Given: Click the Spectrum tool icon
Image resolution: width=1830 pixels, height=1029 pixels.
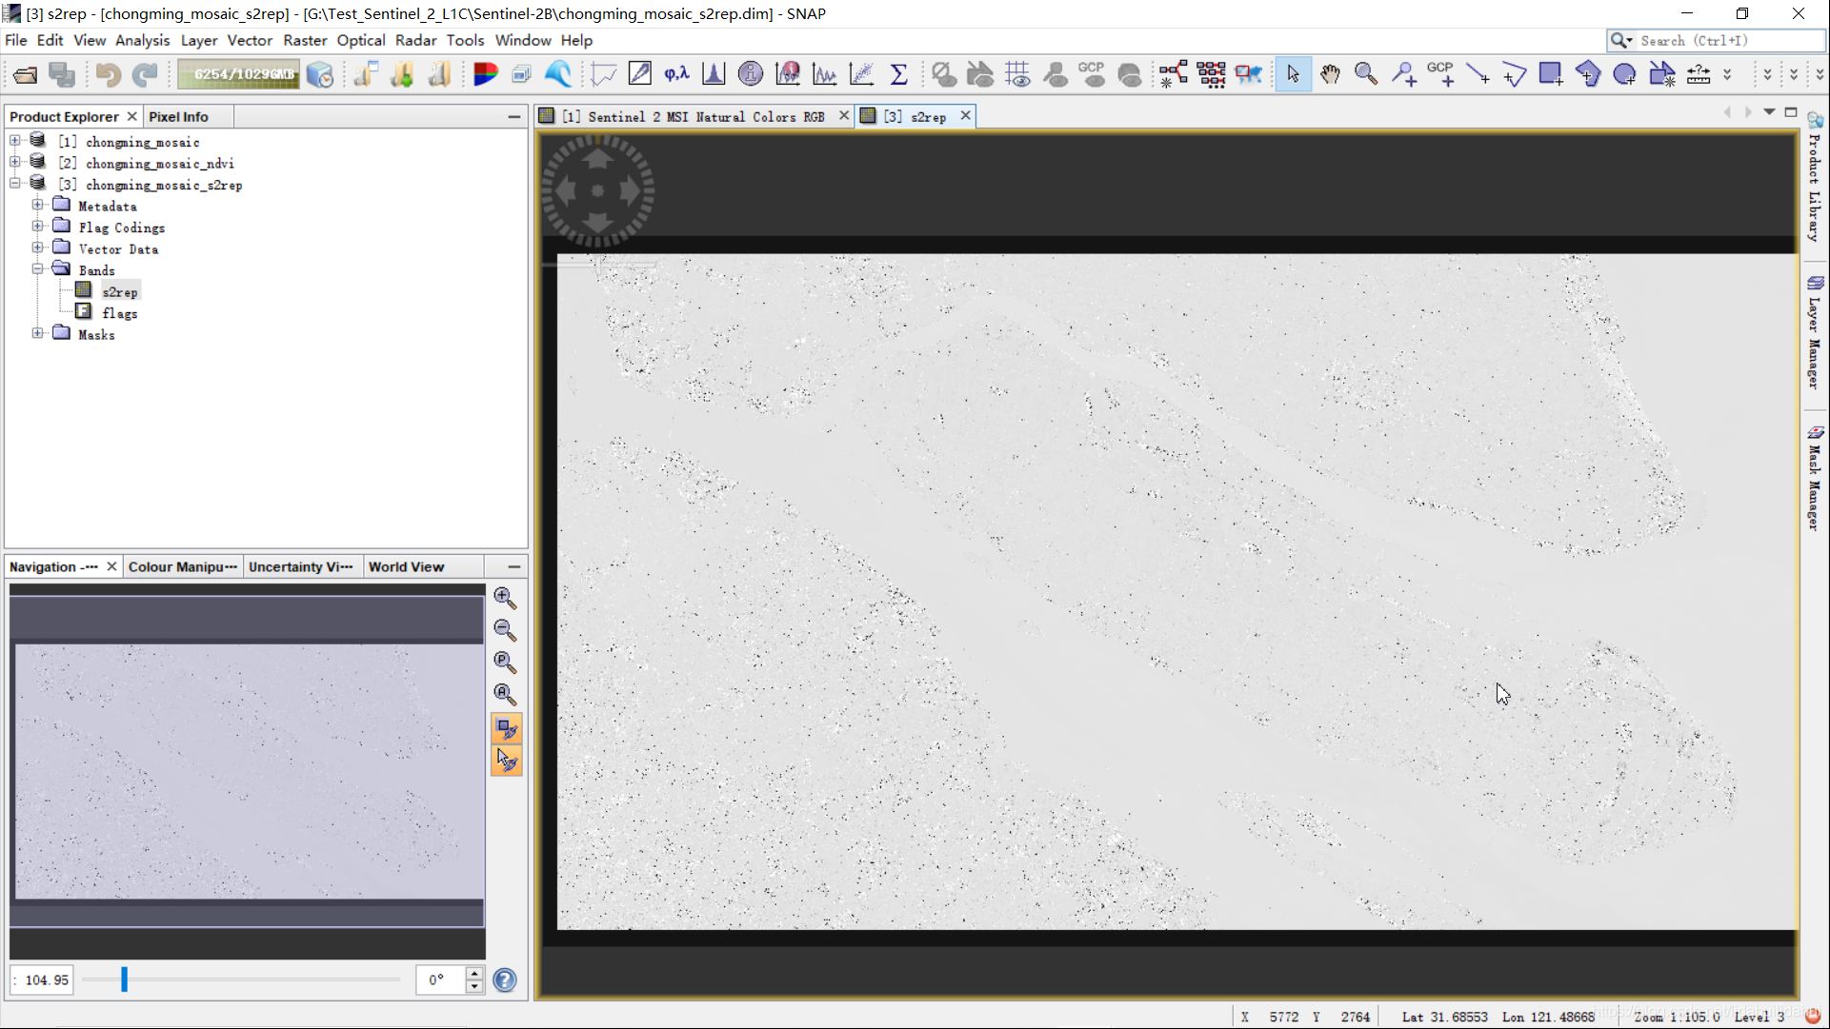Looking at the screenshot, I should 826,74.
